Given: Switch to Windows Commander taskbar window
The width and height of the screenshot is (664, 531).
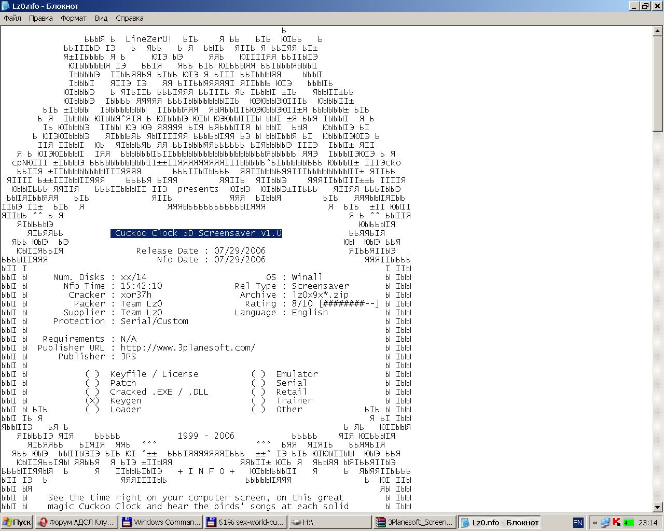Looking at the screenshot, I should pos(161,522).
